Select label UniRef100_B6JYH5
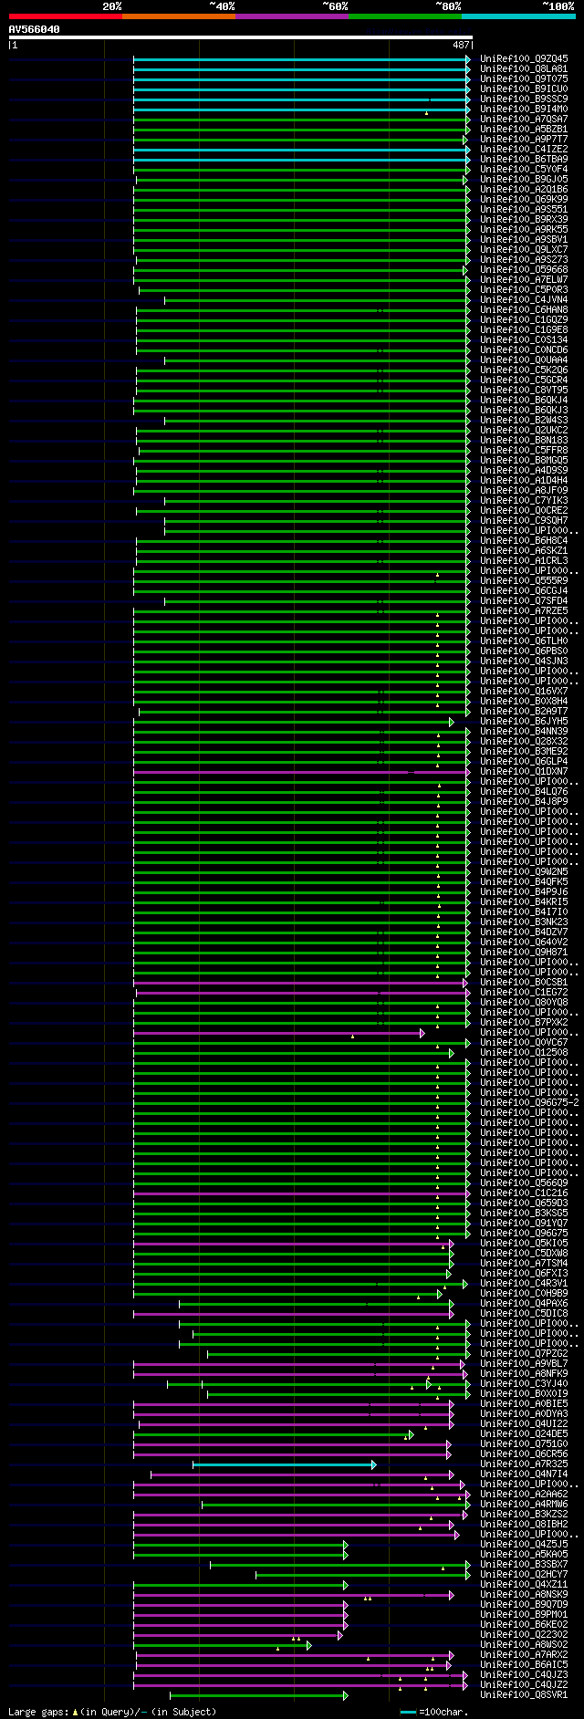The height and width of the screenshot is (1719, 584). tap(524, 722)
